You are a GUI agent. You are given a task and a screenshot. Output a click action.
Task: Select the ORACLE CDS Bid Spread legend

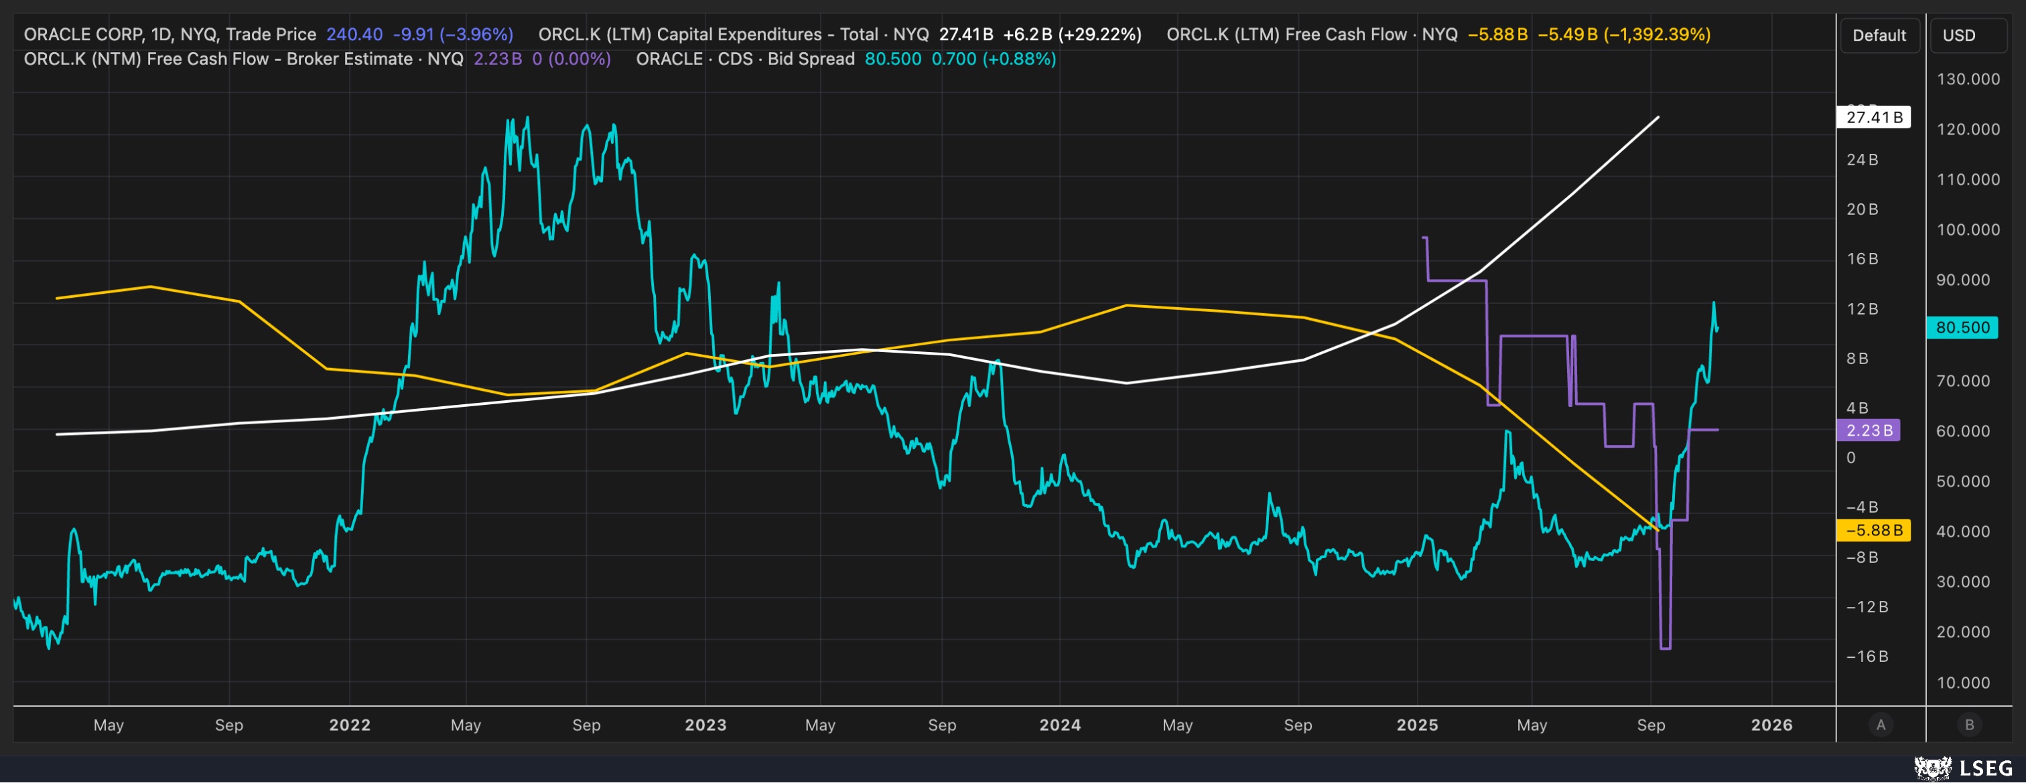point(744,59)
